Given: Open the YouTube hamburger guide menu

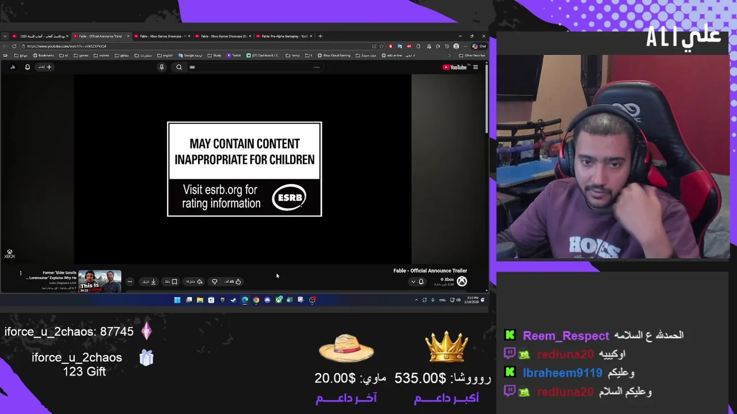Looking at the screenshot, I should tap(476, 67).
